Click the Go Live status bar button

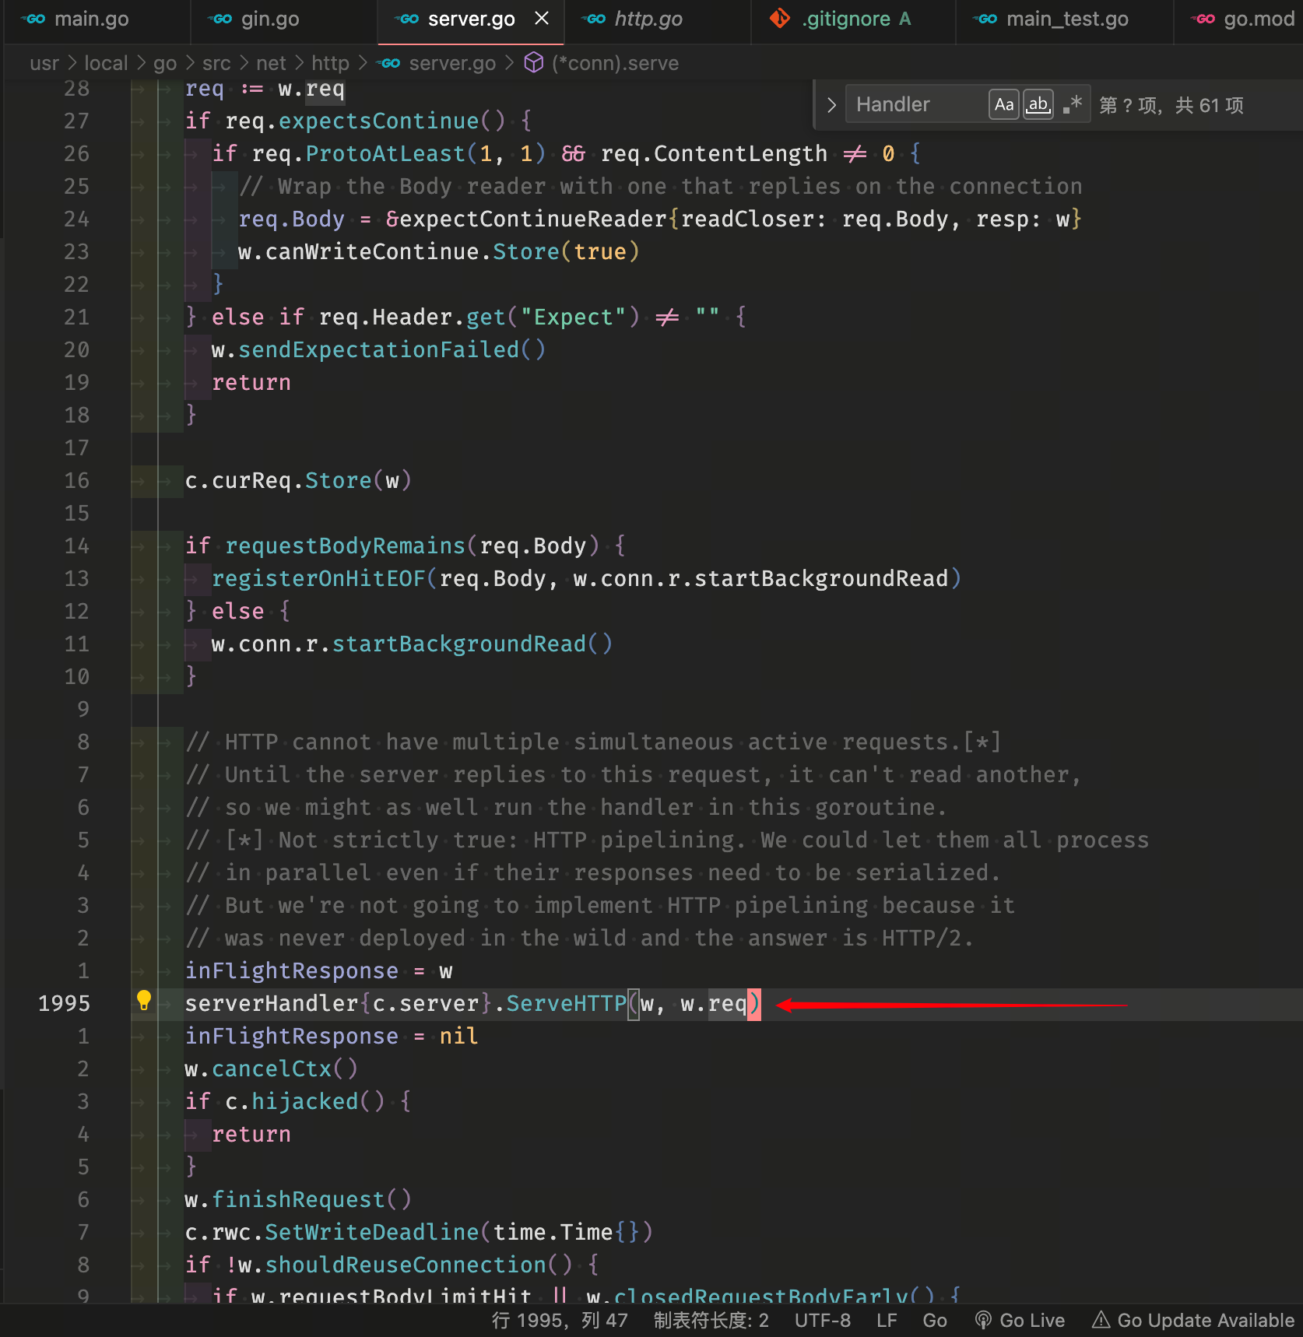point(1020,1321)
